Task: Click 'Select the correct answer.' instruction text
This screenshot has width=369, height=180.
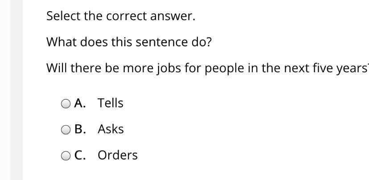Action: point(121,16)
